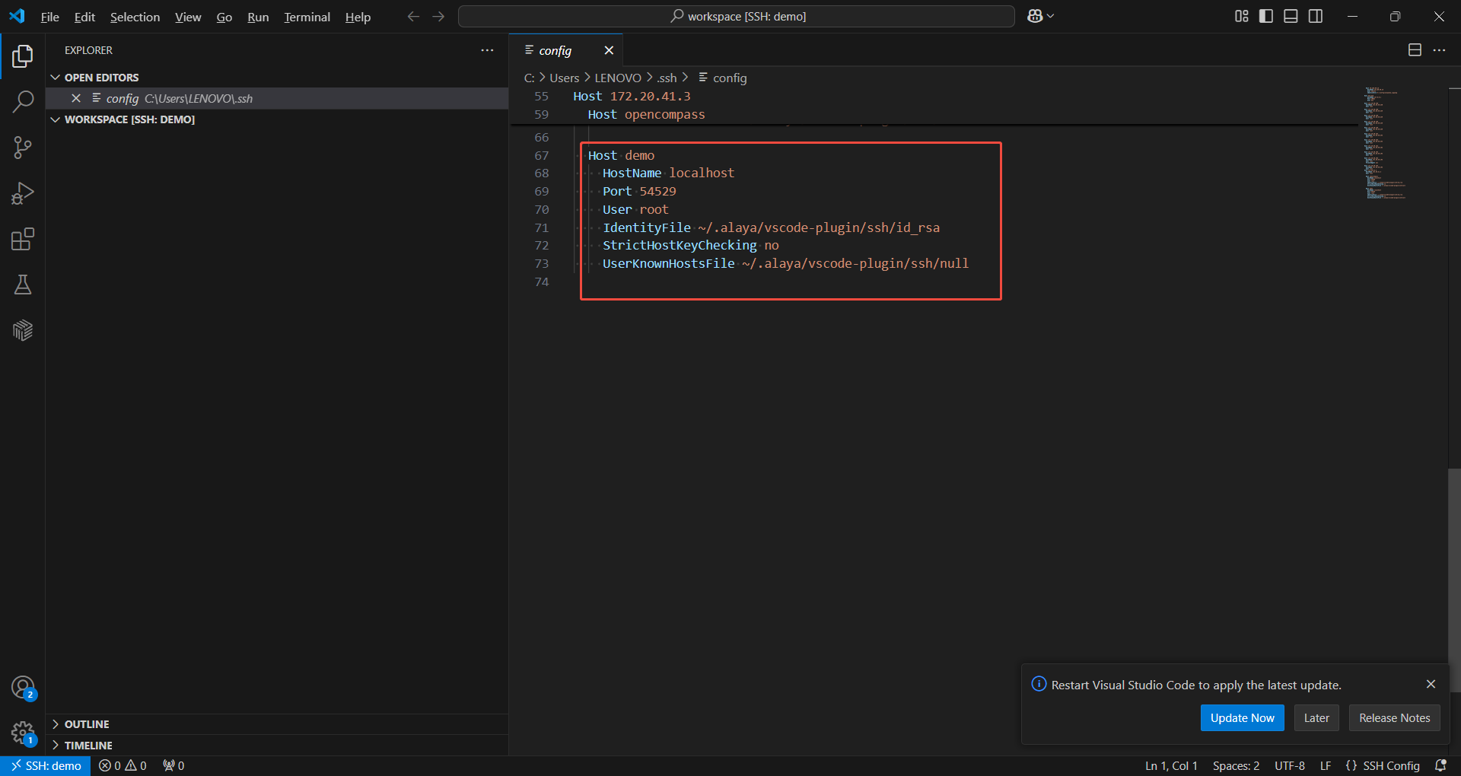
Task: Click the Accounts icon in activity bar
Action: pos(23,687)
